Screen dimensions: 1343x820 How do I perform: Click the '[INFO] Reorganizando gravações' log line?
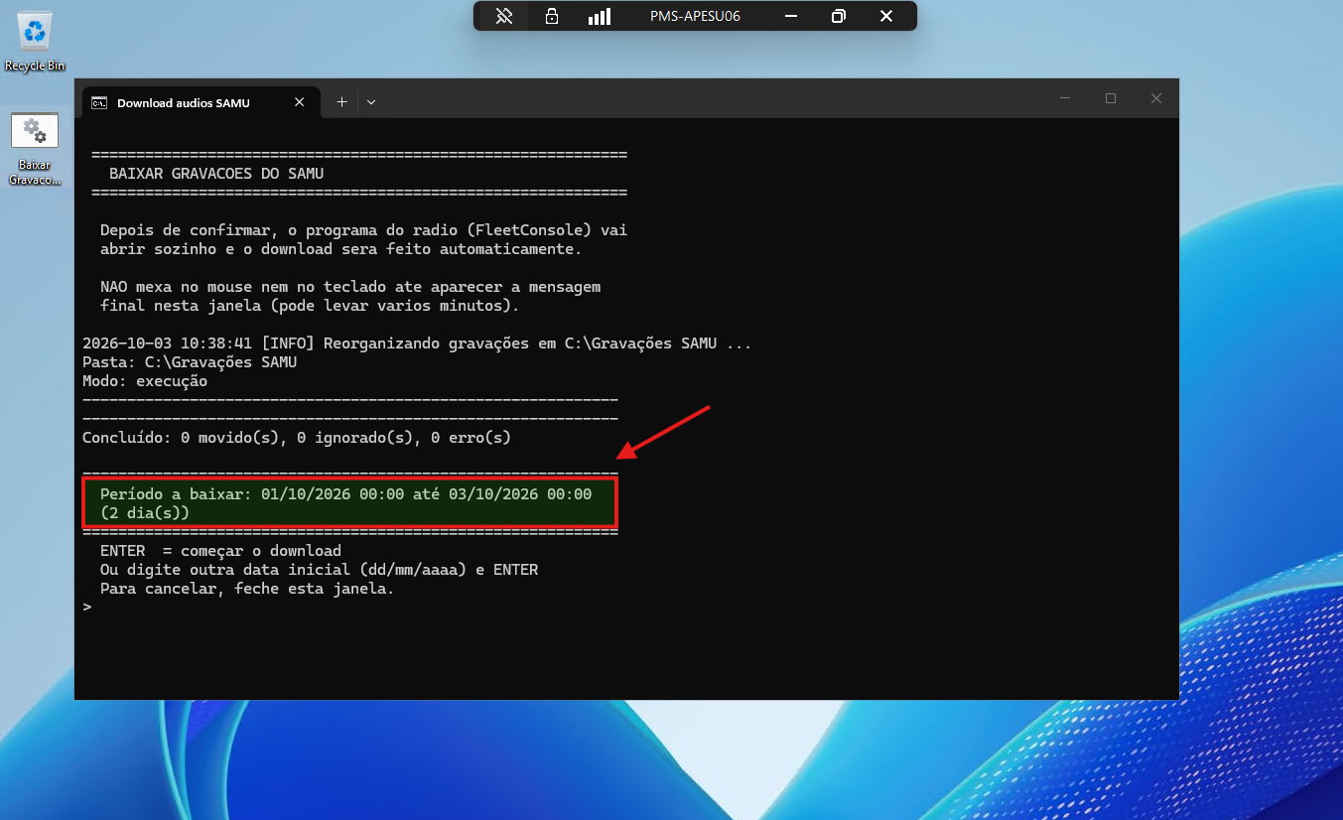point(417,343)
